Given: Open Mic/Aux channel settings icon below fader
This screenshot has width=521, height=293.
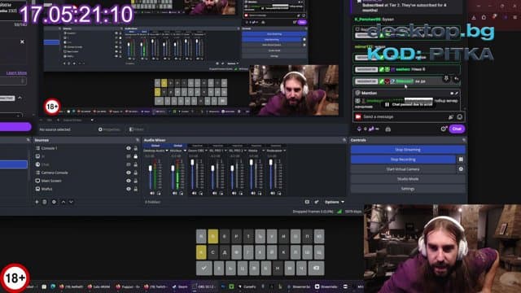Looking at the screenshot, I should [181, 193].
